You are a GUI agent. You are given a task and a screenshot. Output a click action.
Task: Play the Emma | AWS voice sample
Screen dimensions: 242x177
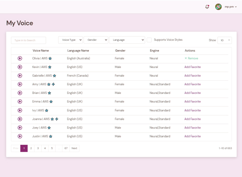(x=20, y=102)
